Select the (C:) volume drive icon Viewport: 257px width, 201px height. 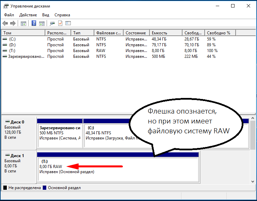pos(5,39)
